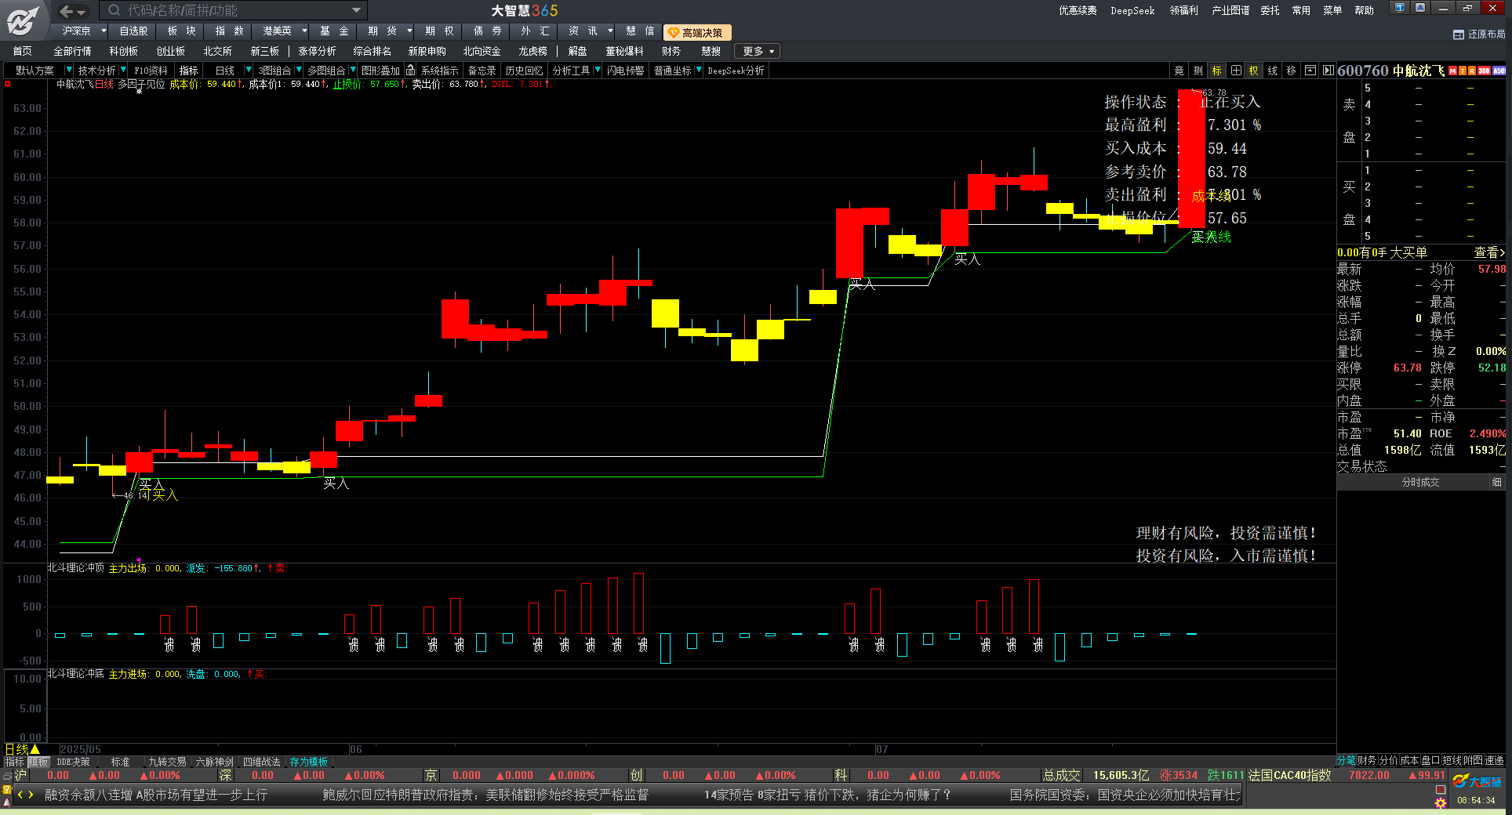Click the 大智慧 logo icon at bottom right
The image size is (1512, 815).
(x=1477, y=781)
